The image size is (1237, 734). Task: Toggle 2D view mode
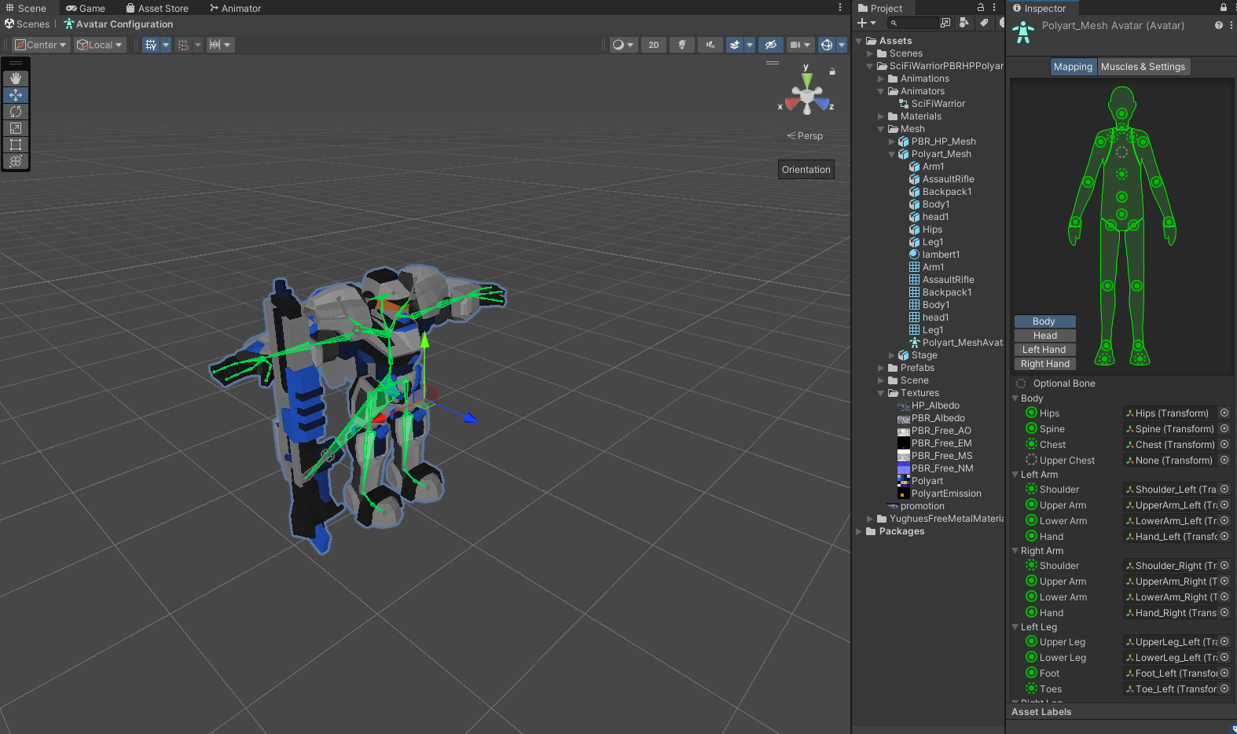pyautogui.click(x=654, y=45)
